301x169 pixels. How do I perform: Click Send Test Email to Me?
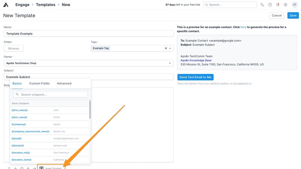(x=195, y=77)
